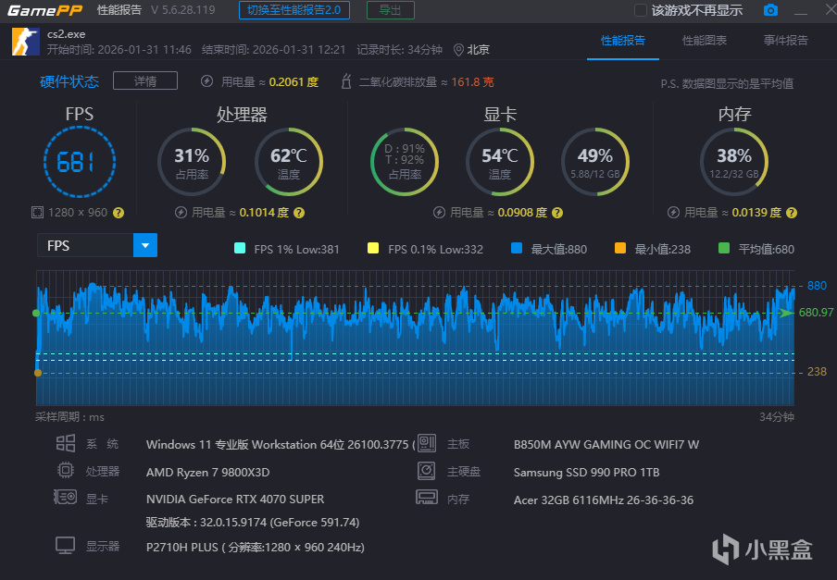Open help icon beside memory power 0.0139
Viewport: 837px width, 580px height.
792,213
